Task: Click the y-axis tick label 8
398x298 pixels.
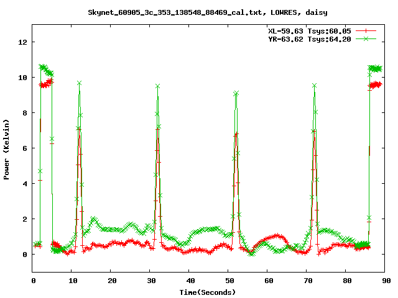Action: tap(25, 113)
